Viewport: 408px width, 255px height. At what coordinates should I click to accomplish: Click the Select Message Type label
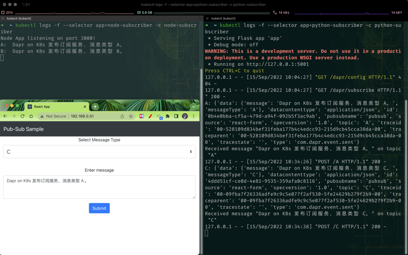click(x=99, y=140)
